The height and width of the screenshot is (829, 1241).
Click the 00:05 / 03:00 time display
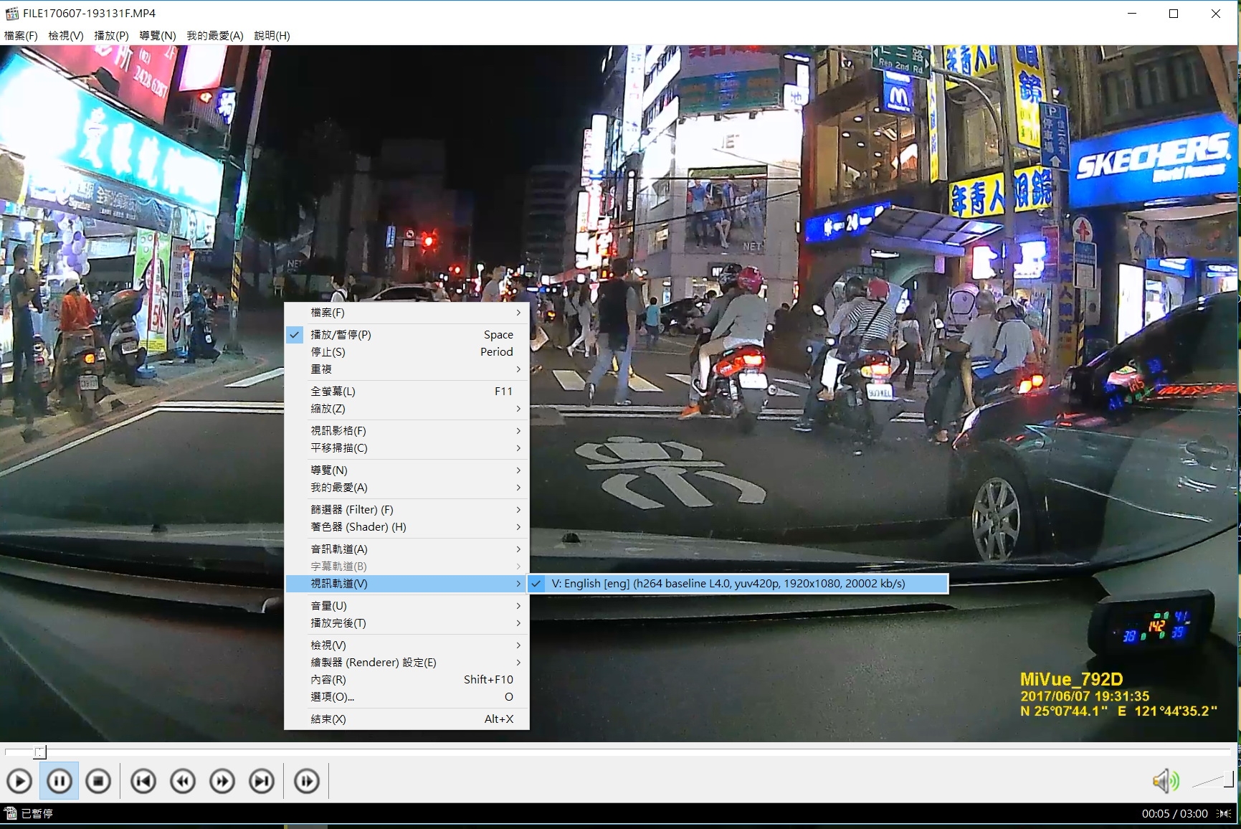(x=1174, y=813)
